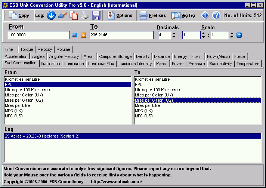Go to the Energy tab
The width and height of the screenshot is (266, 188).
[x=180, y=56]
